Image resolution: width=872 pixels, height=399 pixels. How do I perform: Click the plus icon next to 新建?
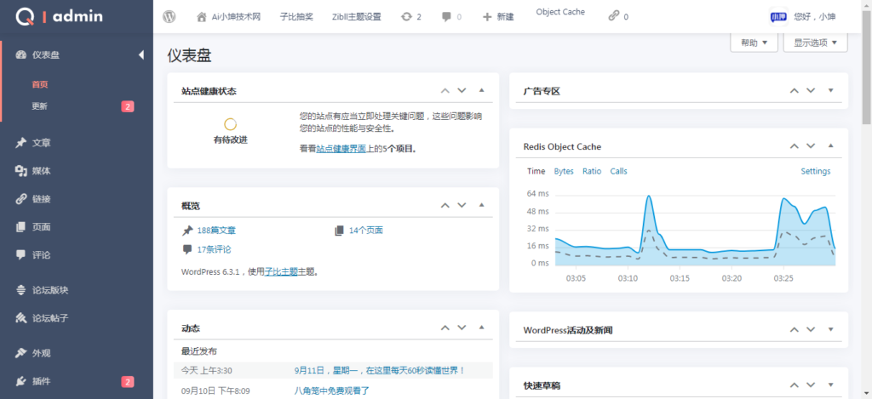click(487, 17)
